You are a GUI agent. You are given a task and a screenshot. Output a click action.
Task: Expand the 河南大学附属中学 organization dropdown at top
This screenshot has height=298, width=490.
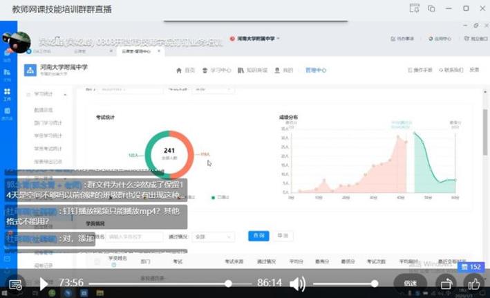255,39
